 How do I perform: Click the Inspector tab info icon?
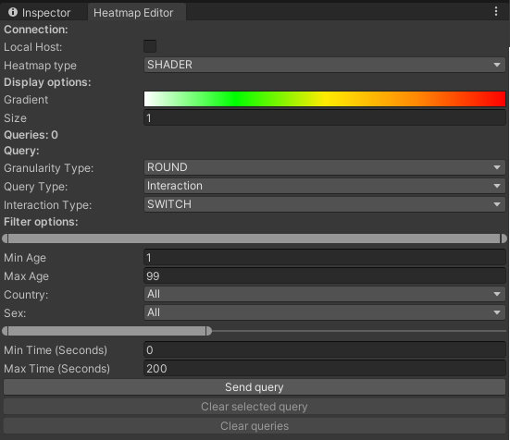pos(13,12)
